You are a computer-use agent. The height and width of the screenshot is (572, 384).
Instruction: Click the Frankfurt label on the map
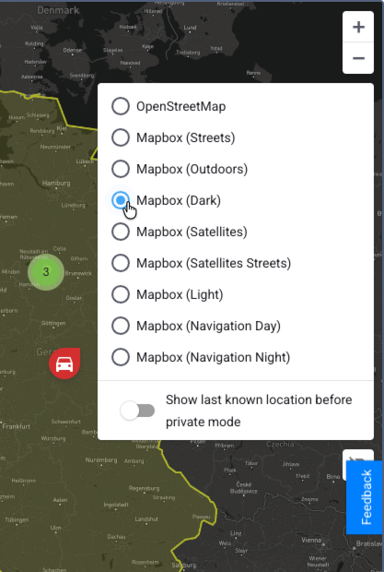click(17, 426)
